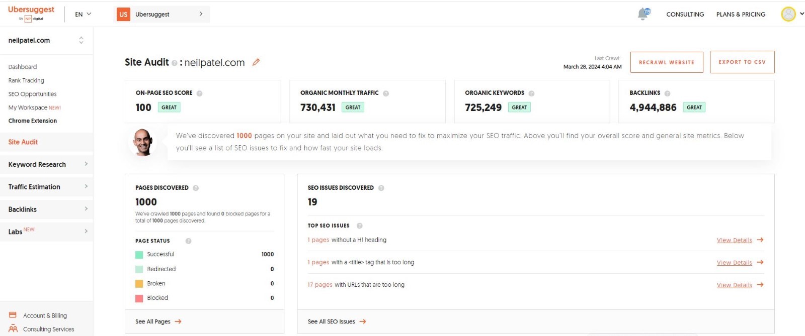Open Consulting in top navigation
The height and width of the screenshot is (336, 805).
[685, 15]
